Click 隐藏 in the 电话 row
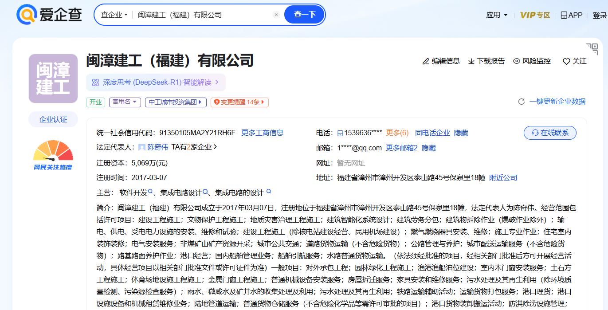608x310 pixels. pyautogui.click(x=461, y=133)
